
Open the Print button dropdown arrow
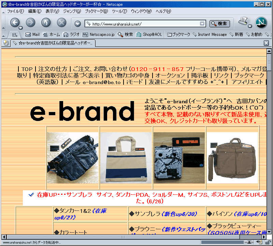pos(250,26)
